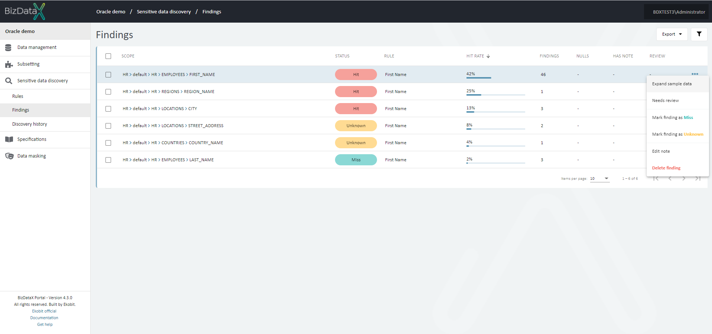Go to the previous page
The width and height of the screenshot is (712, 334).
point(670,179)
